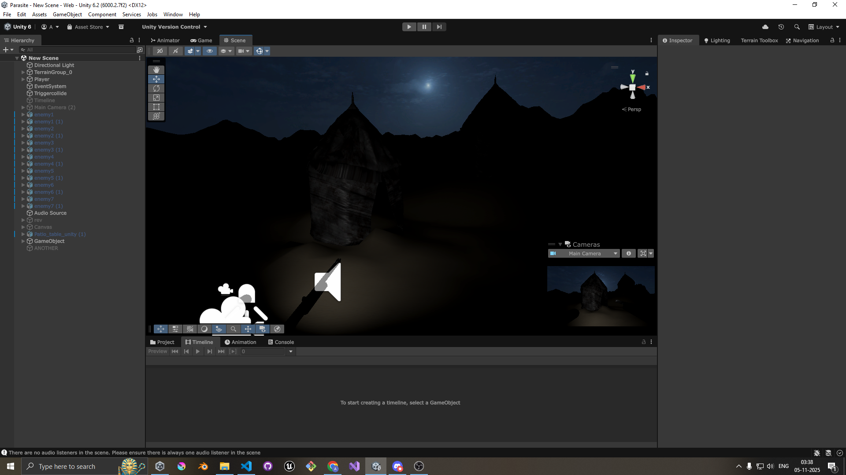Open the Package Manager box icon
The height and width of the screenshot is (475, 846).
(x=121, y=27)
